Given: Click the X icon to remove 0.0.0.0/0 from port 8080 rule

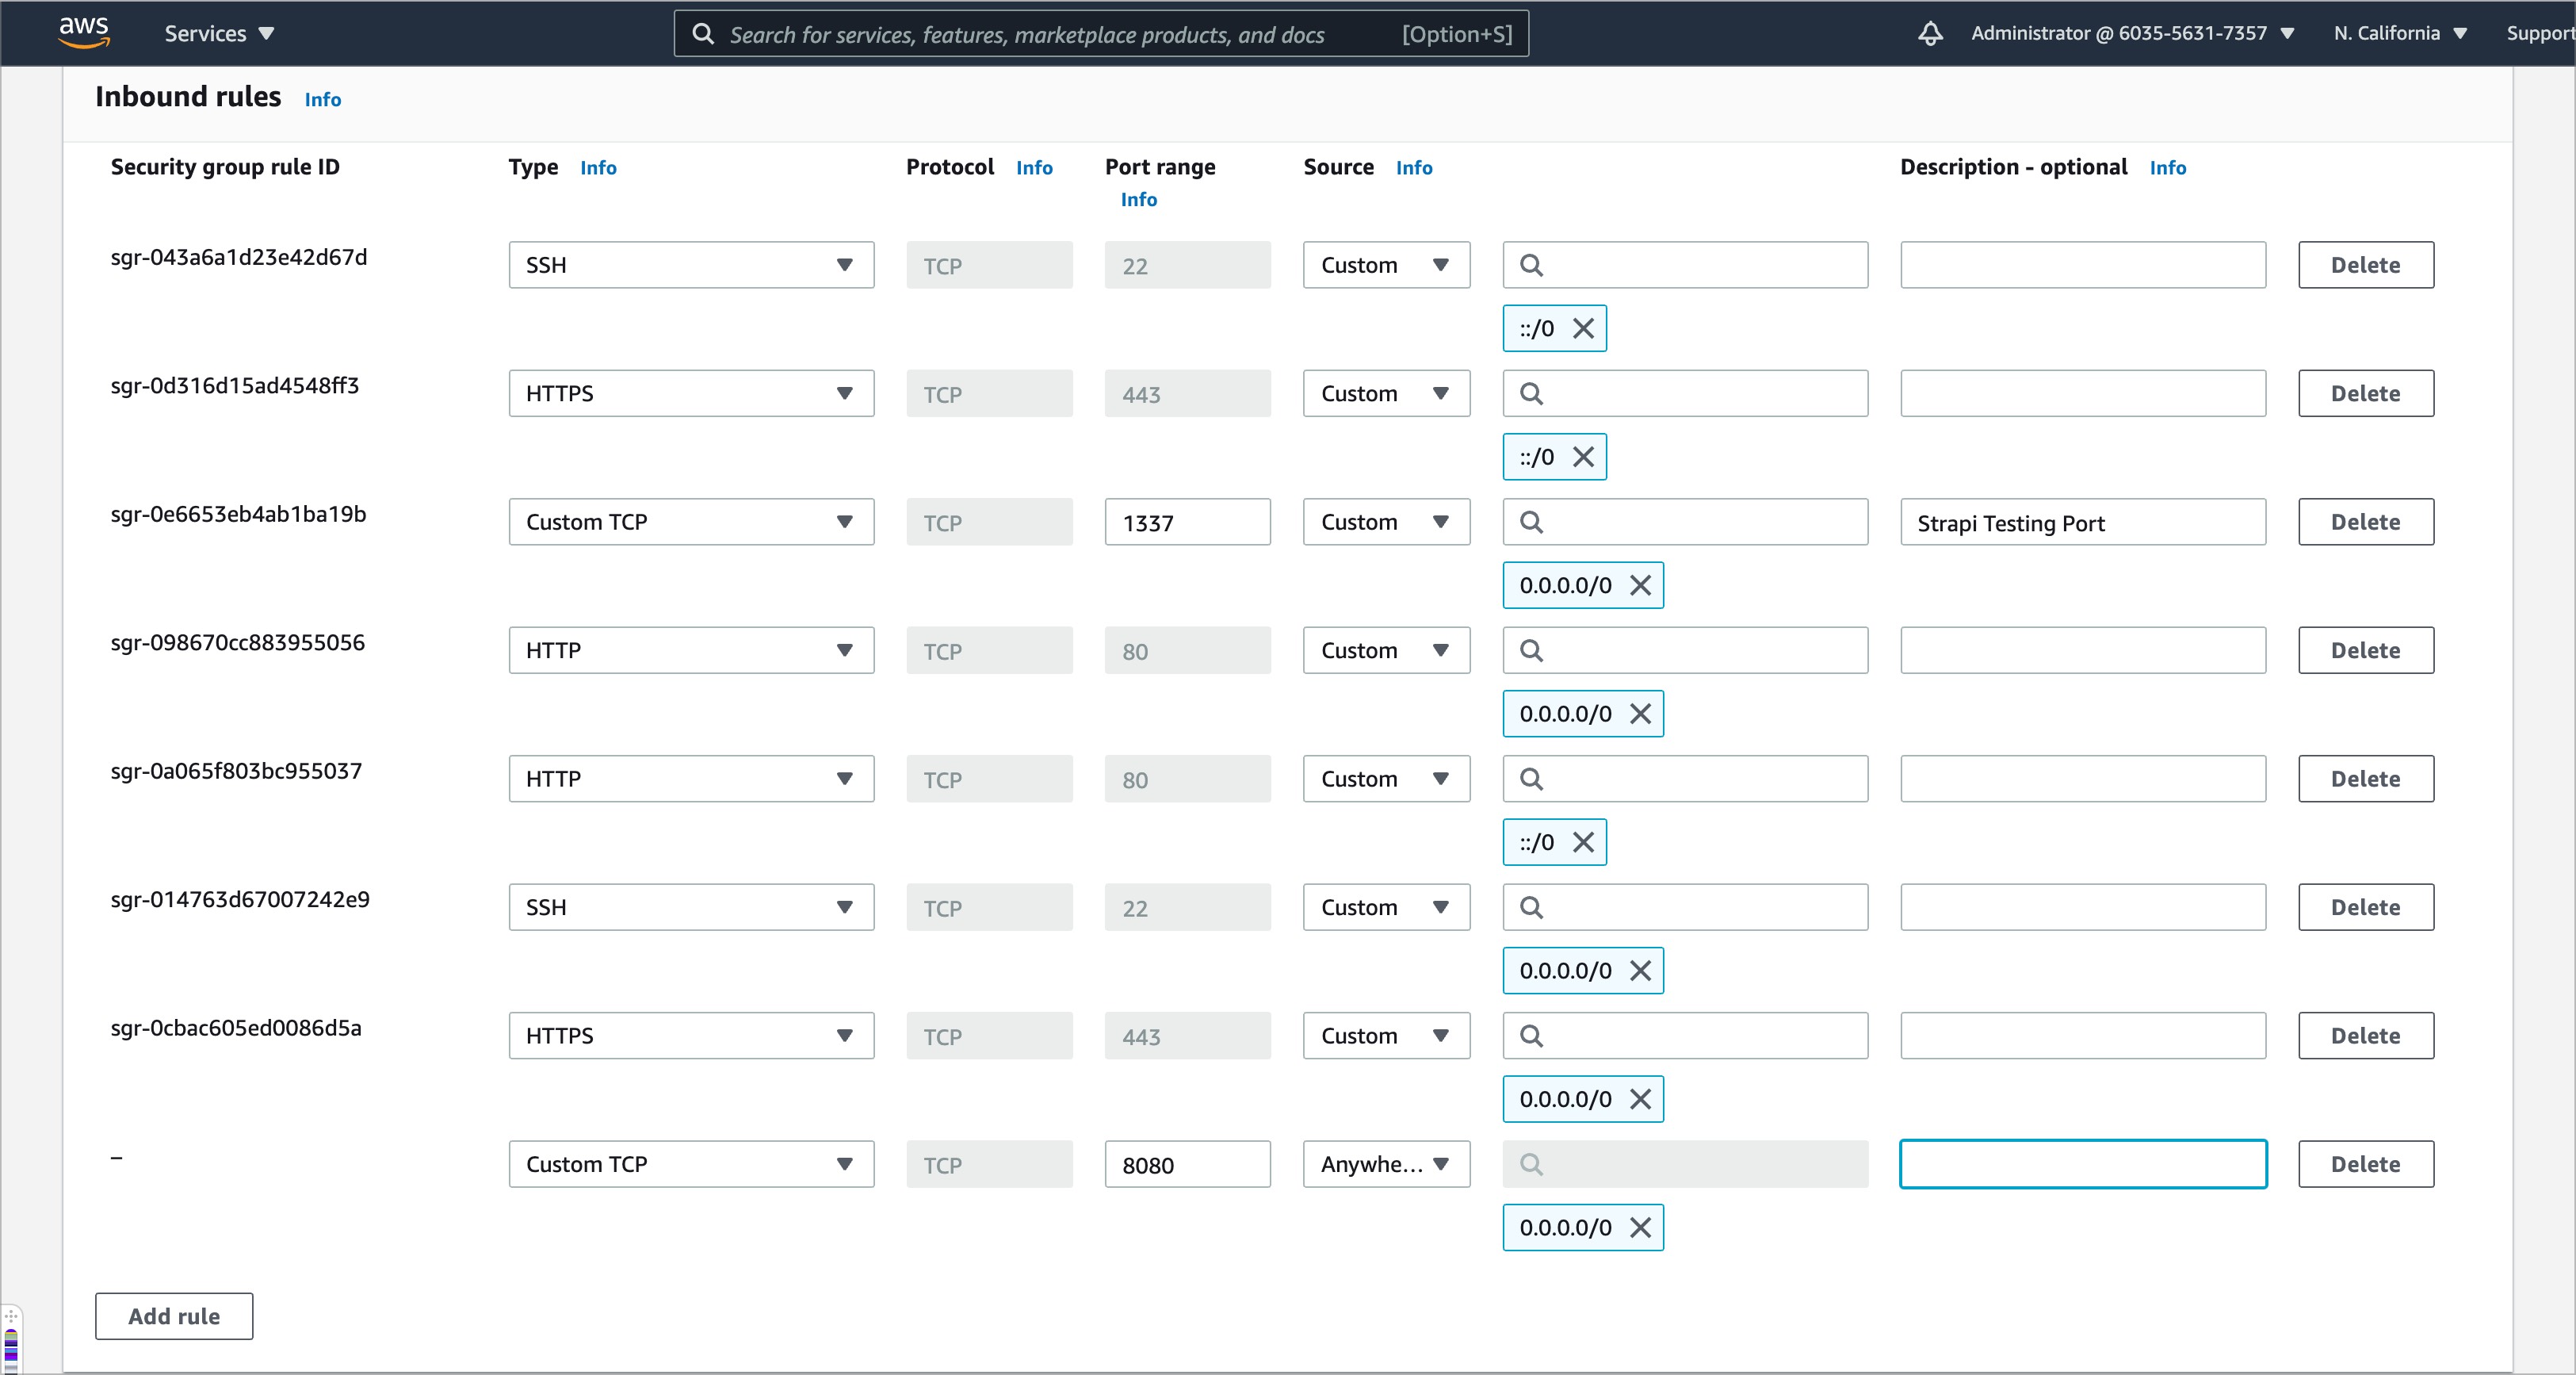Looking at the screenshot, I should pos(1639,1227).
